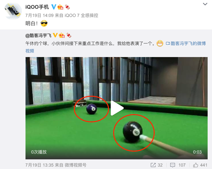The image size is (212, 169).
Task: Click the repost share icon
Action: click(153, 165)
